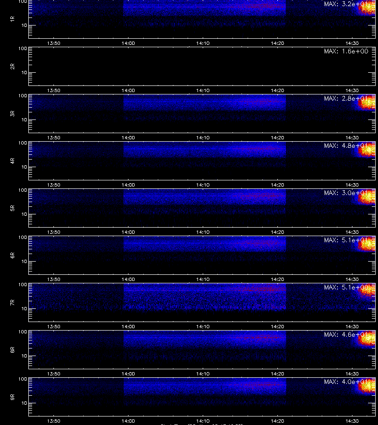Click the "9R" panel axis label
Viewport: 378px width, 425px height.
tap(12, 397)
